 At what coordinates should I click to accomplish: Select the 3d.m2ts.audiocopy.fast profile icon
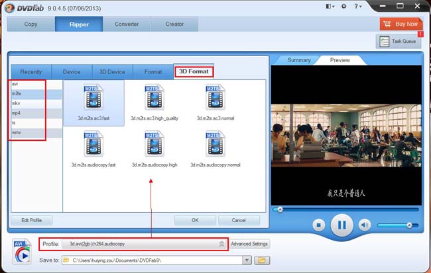93,144
